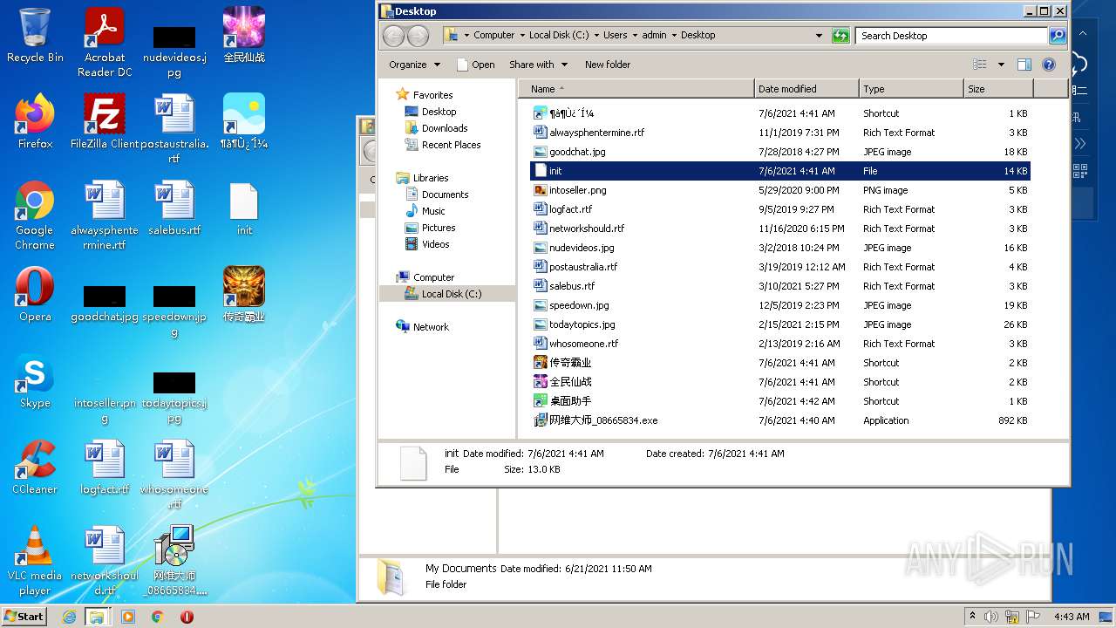This screenshot has height=628, width=1116.
Task: Click the Start button
Action: pyautogui.click(x=24, y=616)
